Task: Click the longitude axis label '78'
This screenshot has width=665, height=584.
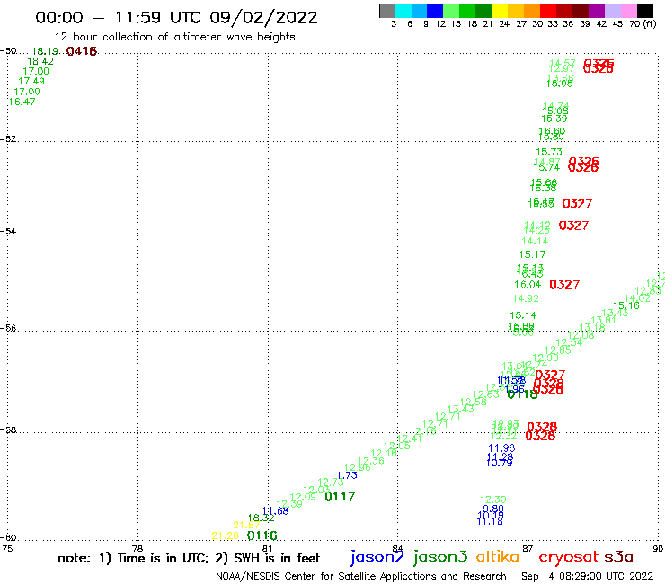Action: pos(137,548)
